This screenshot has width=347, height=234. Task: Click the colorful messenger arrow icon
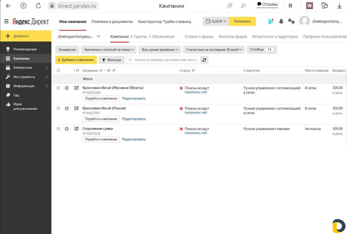coord(271,21)
